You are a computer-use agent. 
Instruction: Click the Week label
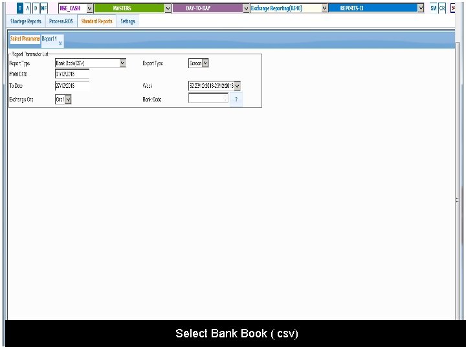[148, 86]
